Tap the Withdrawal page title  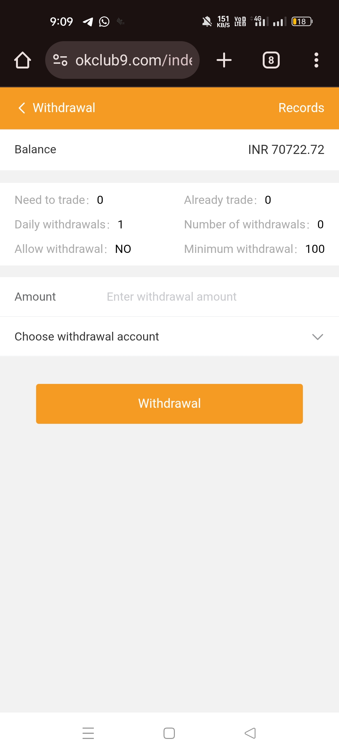(x=64, y=108)
